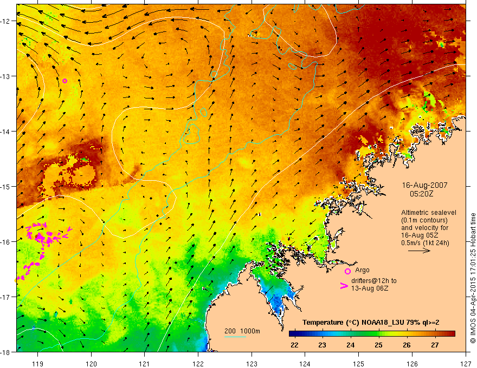Click longitude axis label 127
This screenshot has width=477, height=368.
pos(466,364)
